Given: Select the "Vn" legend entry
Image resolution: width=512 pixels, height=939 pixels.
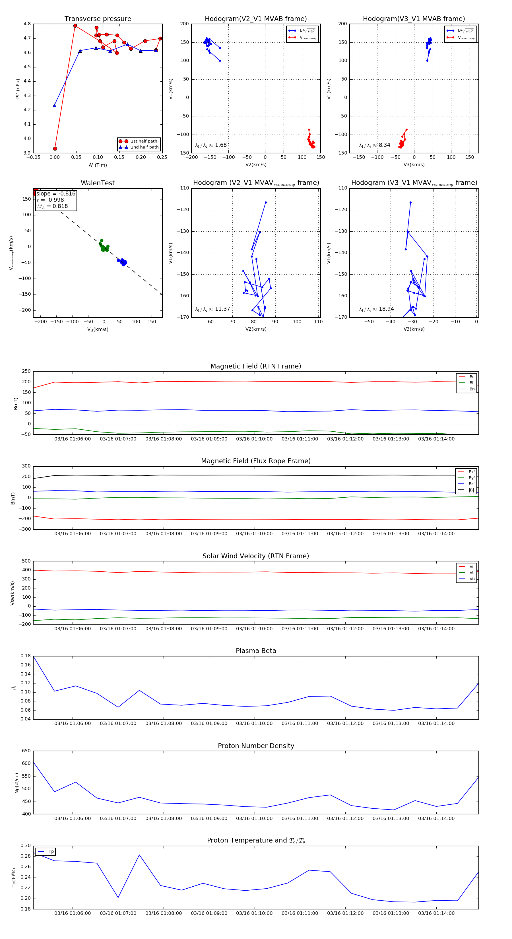Looking at the screenshot, I should [x=466, y=579].
